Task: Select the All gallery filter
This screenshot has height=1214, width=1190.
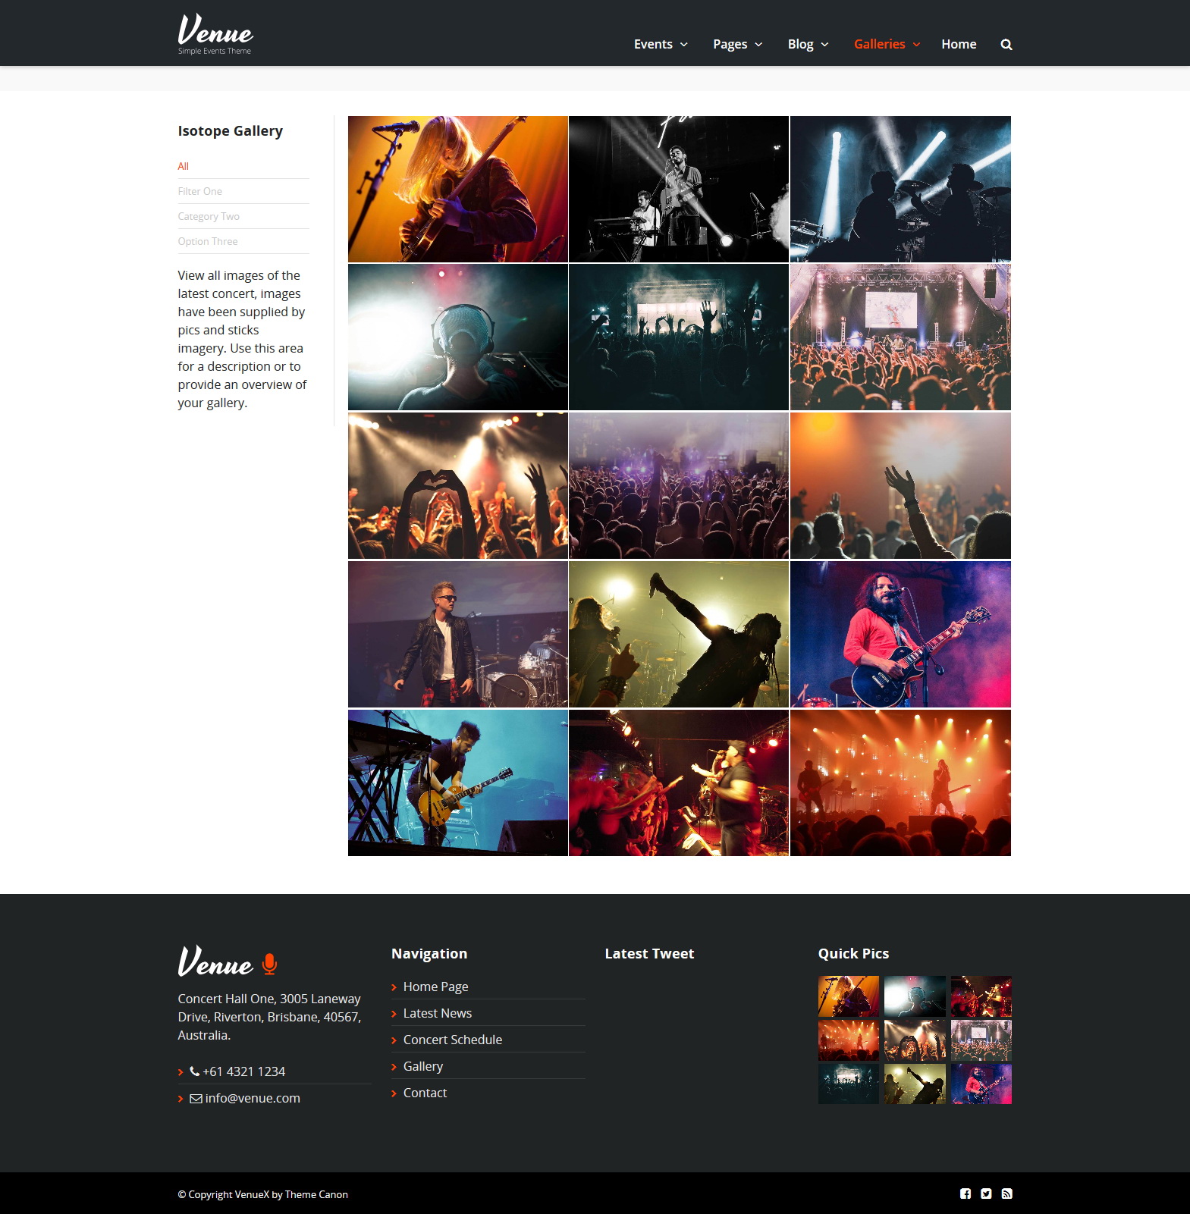Action: point(183,166)
